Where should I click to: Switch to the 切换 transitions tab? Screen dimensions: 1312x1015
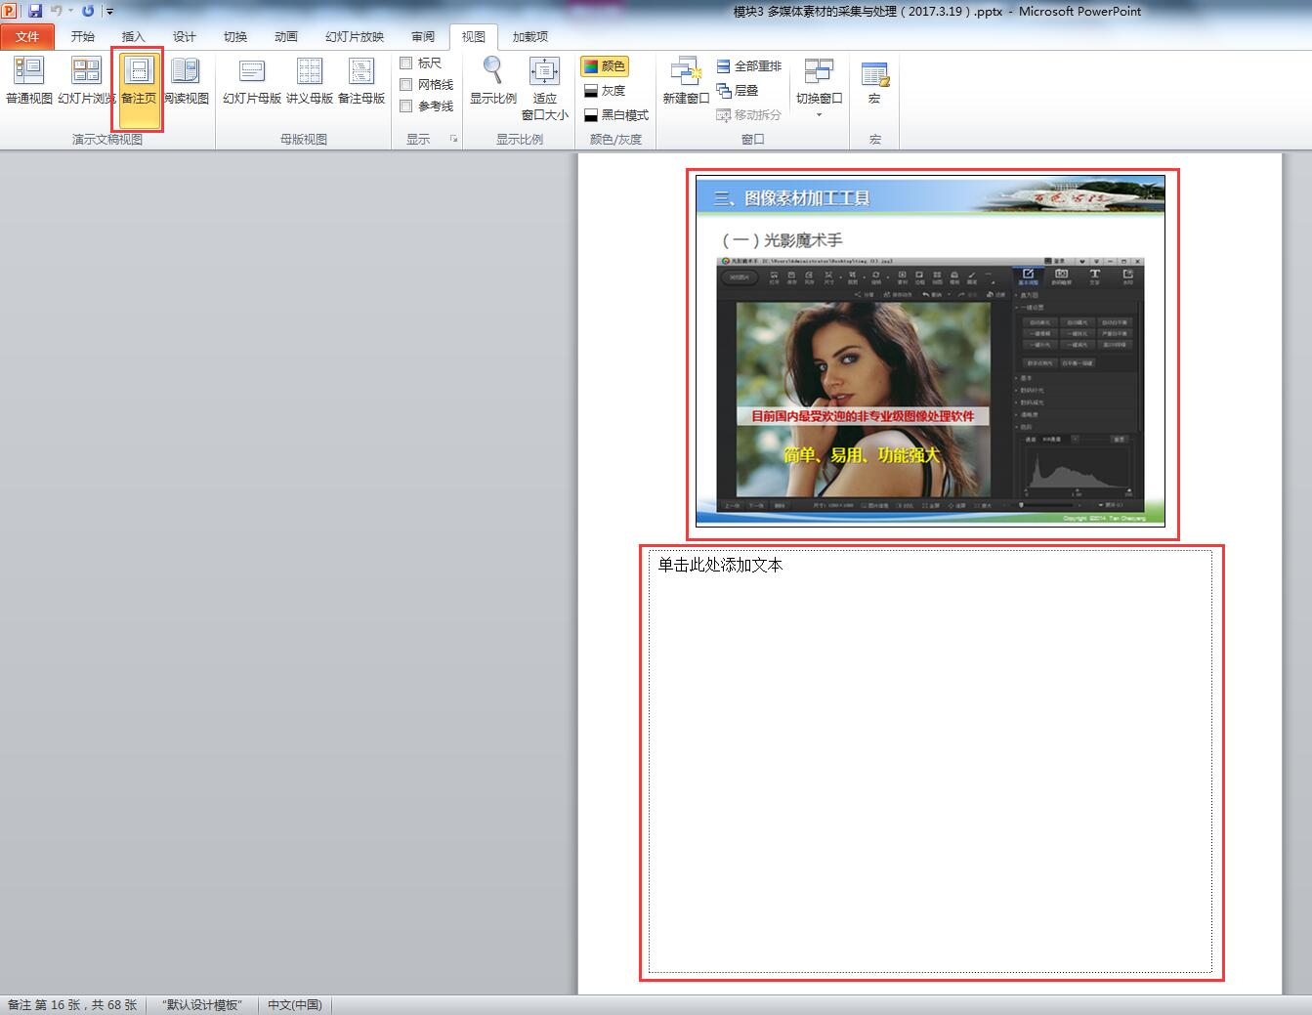pyautogui.click(x=235, y=36)
